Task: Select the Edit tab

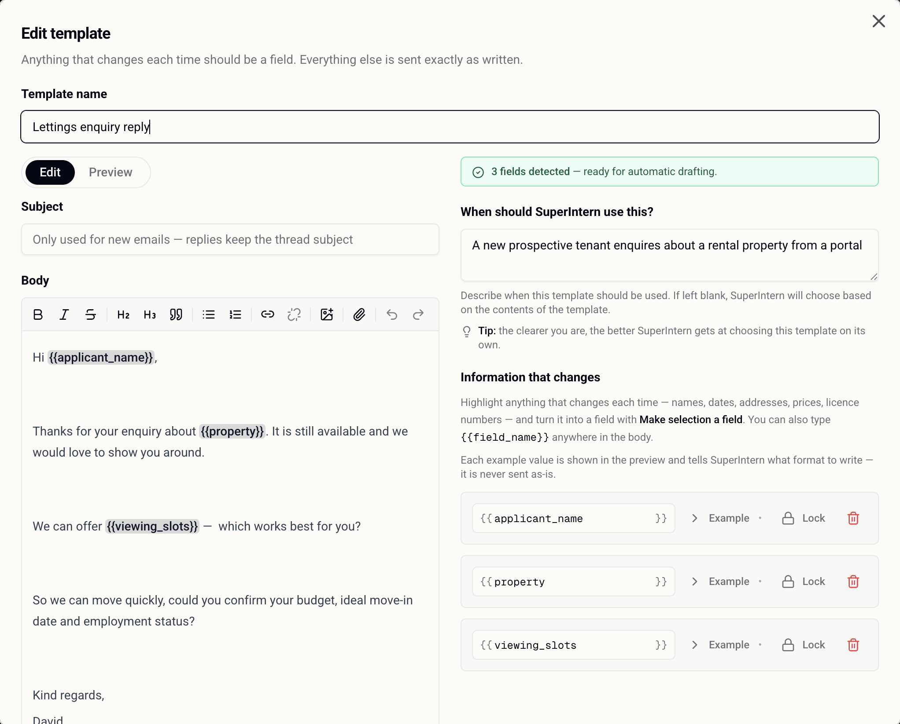Action: click(50, 172)
